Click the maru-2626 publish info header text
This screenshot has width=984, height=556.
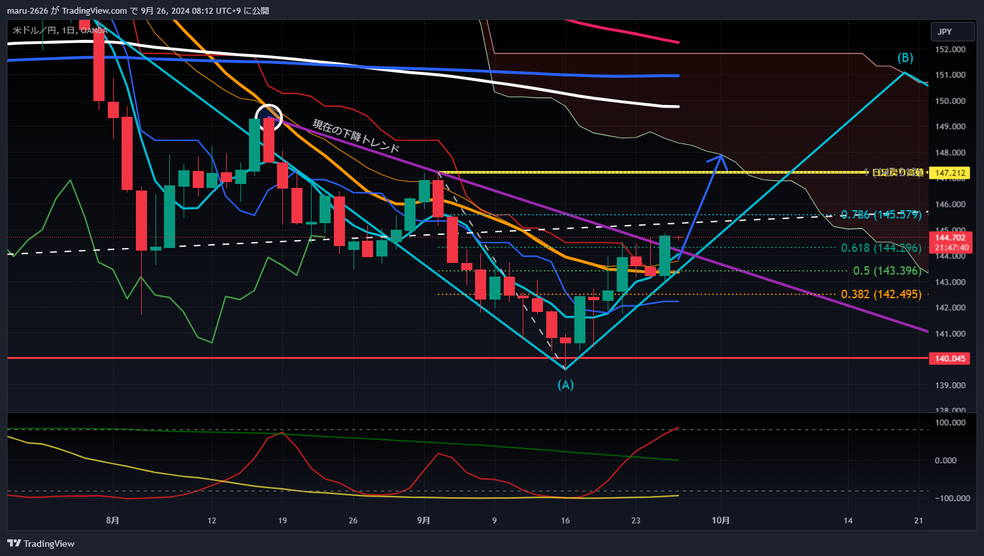coord(138,10)
